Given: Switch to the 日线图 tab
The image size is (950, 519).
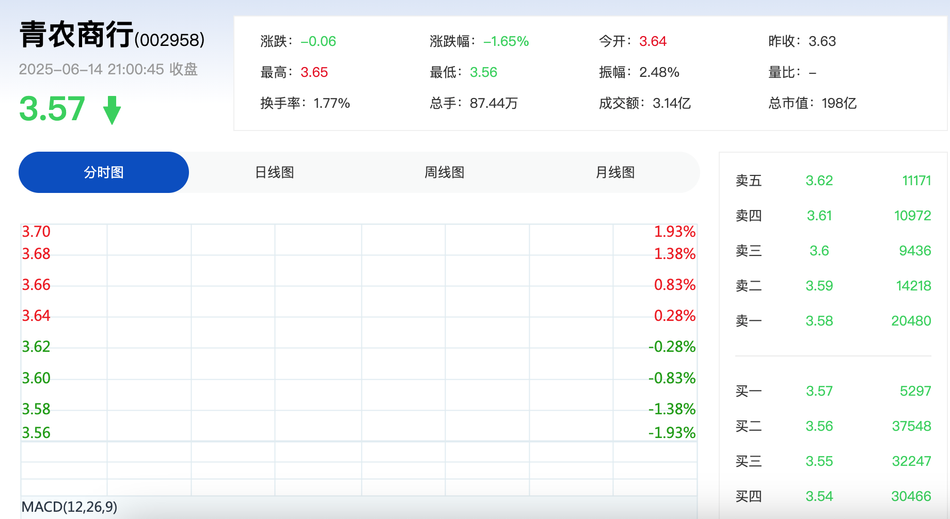Looking at the screenshot, I should coord(273,172).
